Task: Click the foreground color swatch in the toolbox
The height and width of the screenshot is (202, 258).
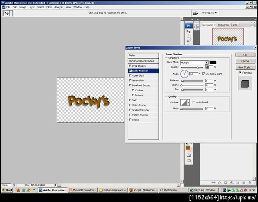Action: [188, 148]
